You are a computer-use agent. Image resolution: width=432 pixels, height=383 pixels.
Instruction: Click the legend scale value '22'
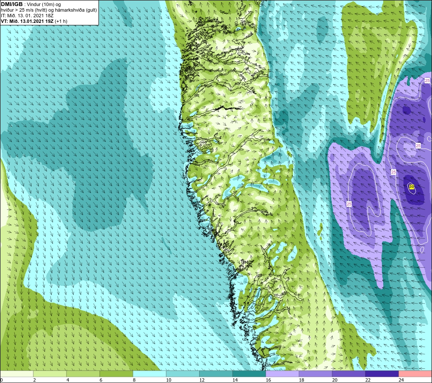click(368, 380)
